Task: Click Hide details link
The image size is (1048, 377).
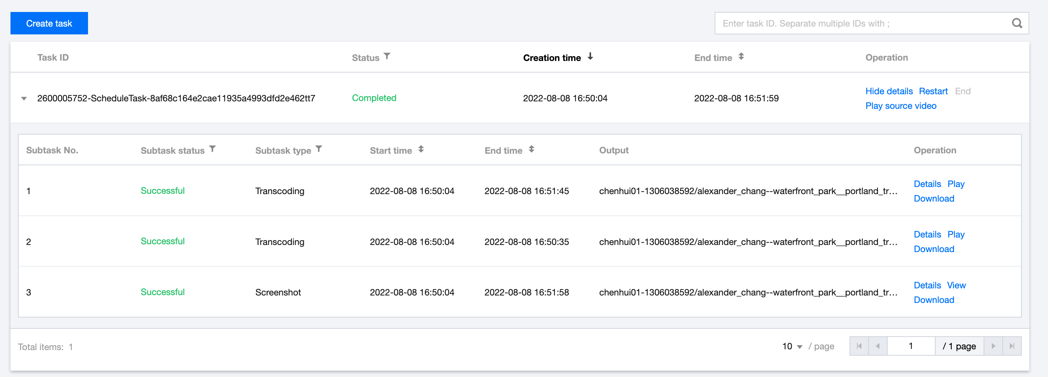Action: pyautogui.click(x=889, y=91)
